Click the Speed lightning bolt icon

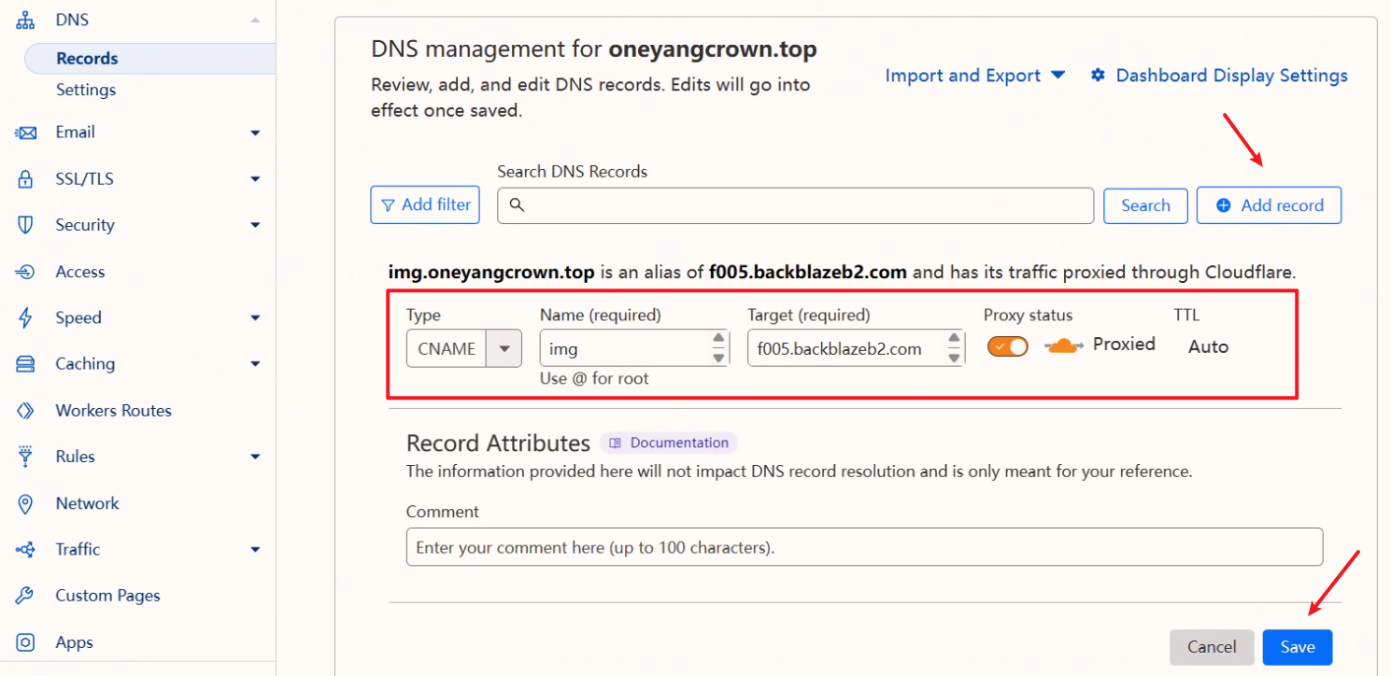pos(26,317)
